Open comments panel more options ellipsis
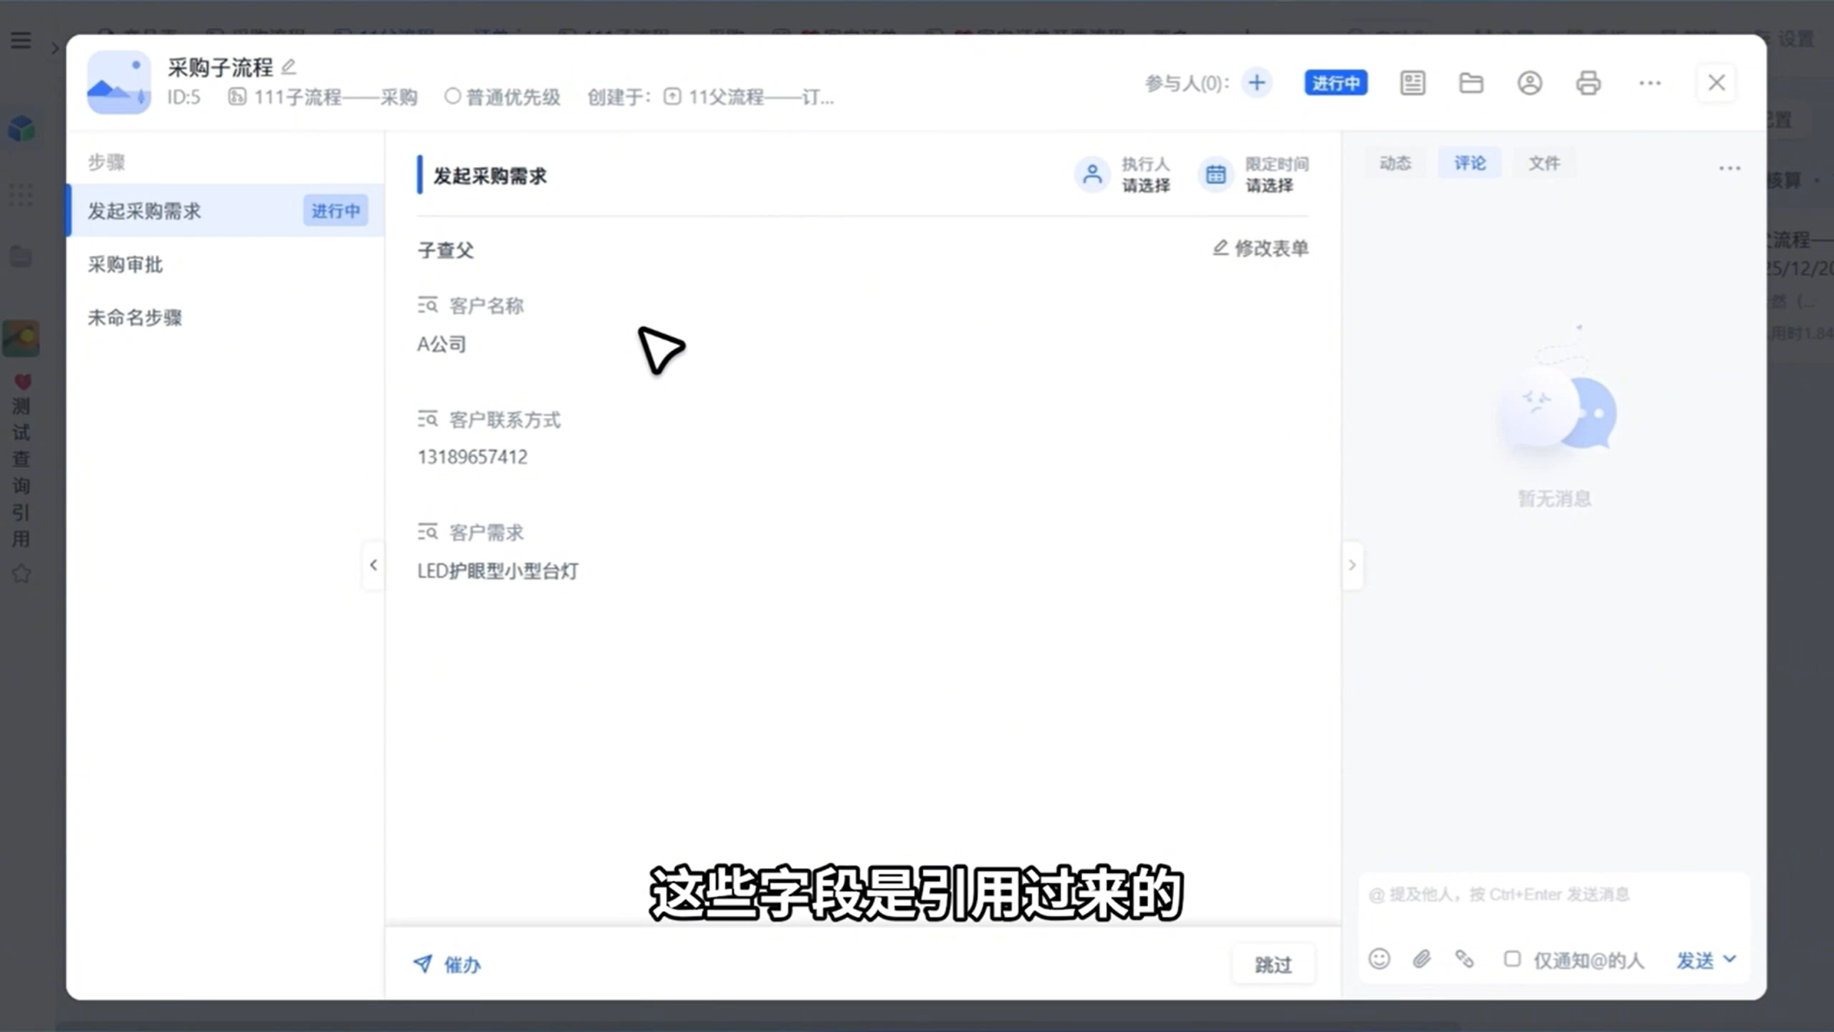 1729,168
